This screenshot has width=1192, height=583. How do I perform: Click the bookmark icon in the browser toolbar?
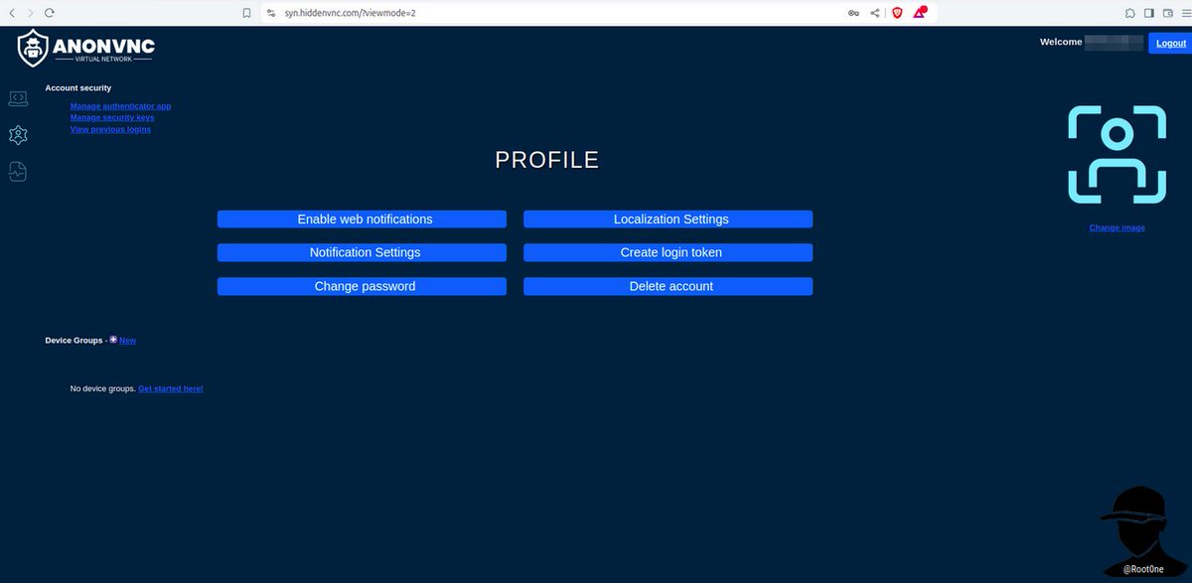tap(246, 13)
